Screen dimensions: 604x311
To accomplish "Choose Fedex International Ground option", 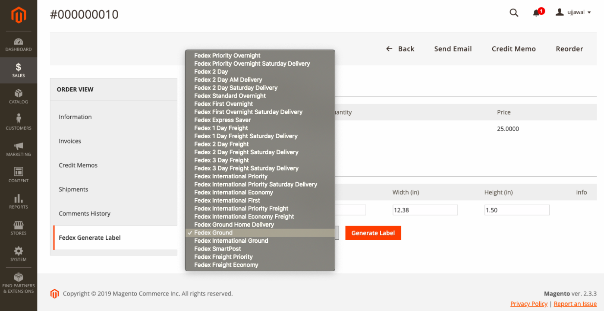I will [260, 241].
